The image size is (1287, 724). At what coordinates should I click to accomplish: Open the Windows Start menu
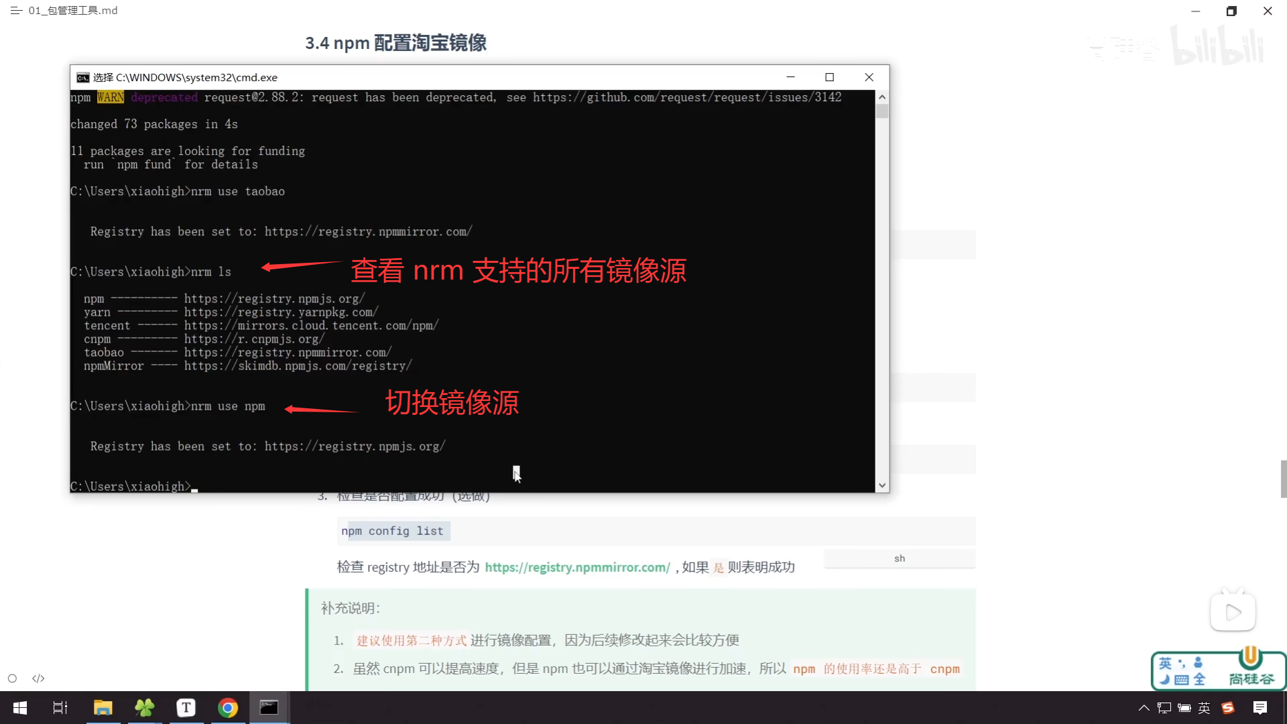(x=20, y=708)
